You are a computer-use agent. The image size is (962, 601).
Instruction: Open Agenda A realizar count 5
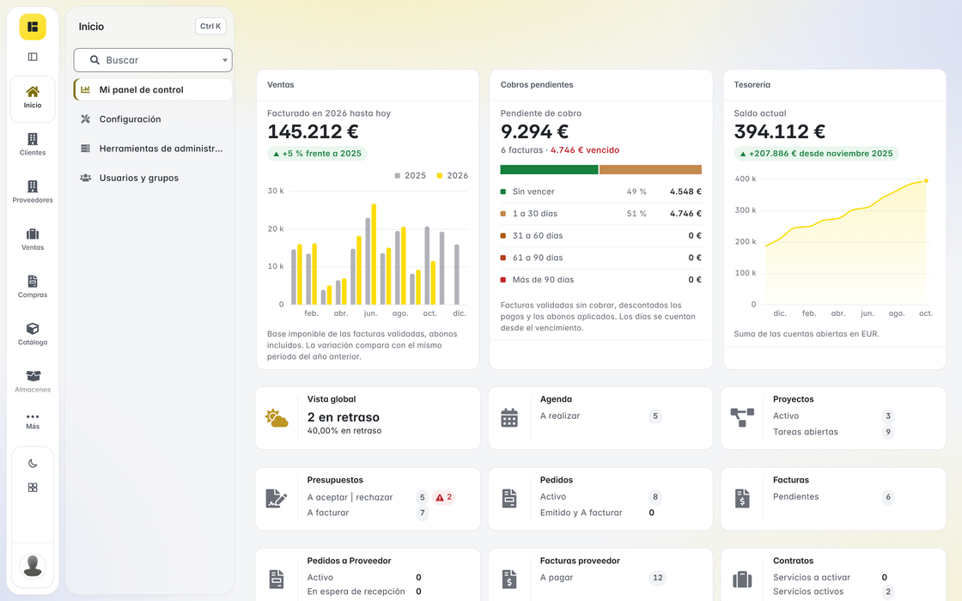point(655,416)
